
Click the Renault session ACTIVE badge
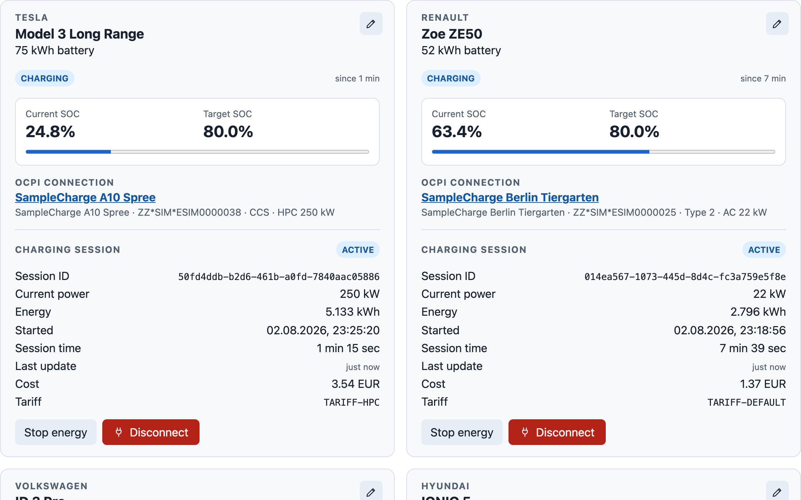[764, 250]
